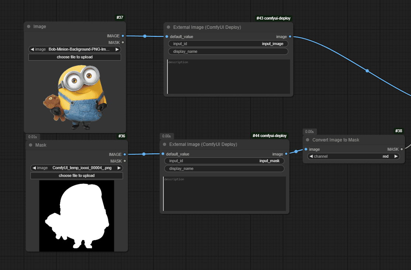Select next image in Mask node with right arrow
The width and height of the screenshot is (411, 270).
click(119, 168)
